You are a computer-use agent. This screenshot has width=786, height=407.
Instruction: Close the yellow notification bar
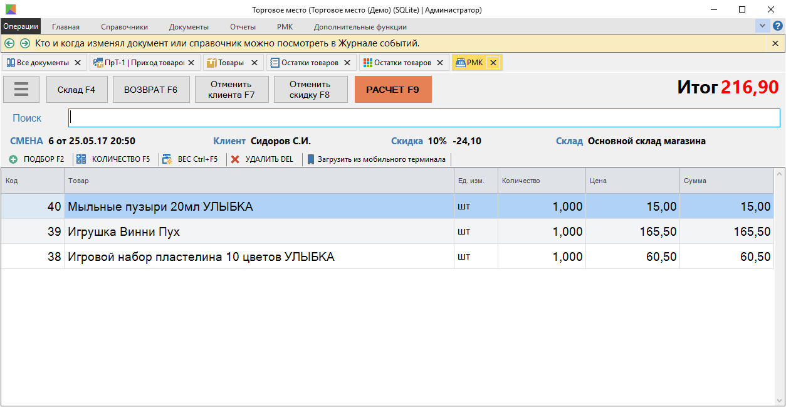click(775, 43)
